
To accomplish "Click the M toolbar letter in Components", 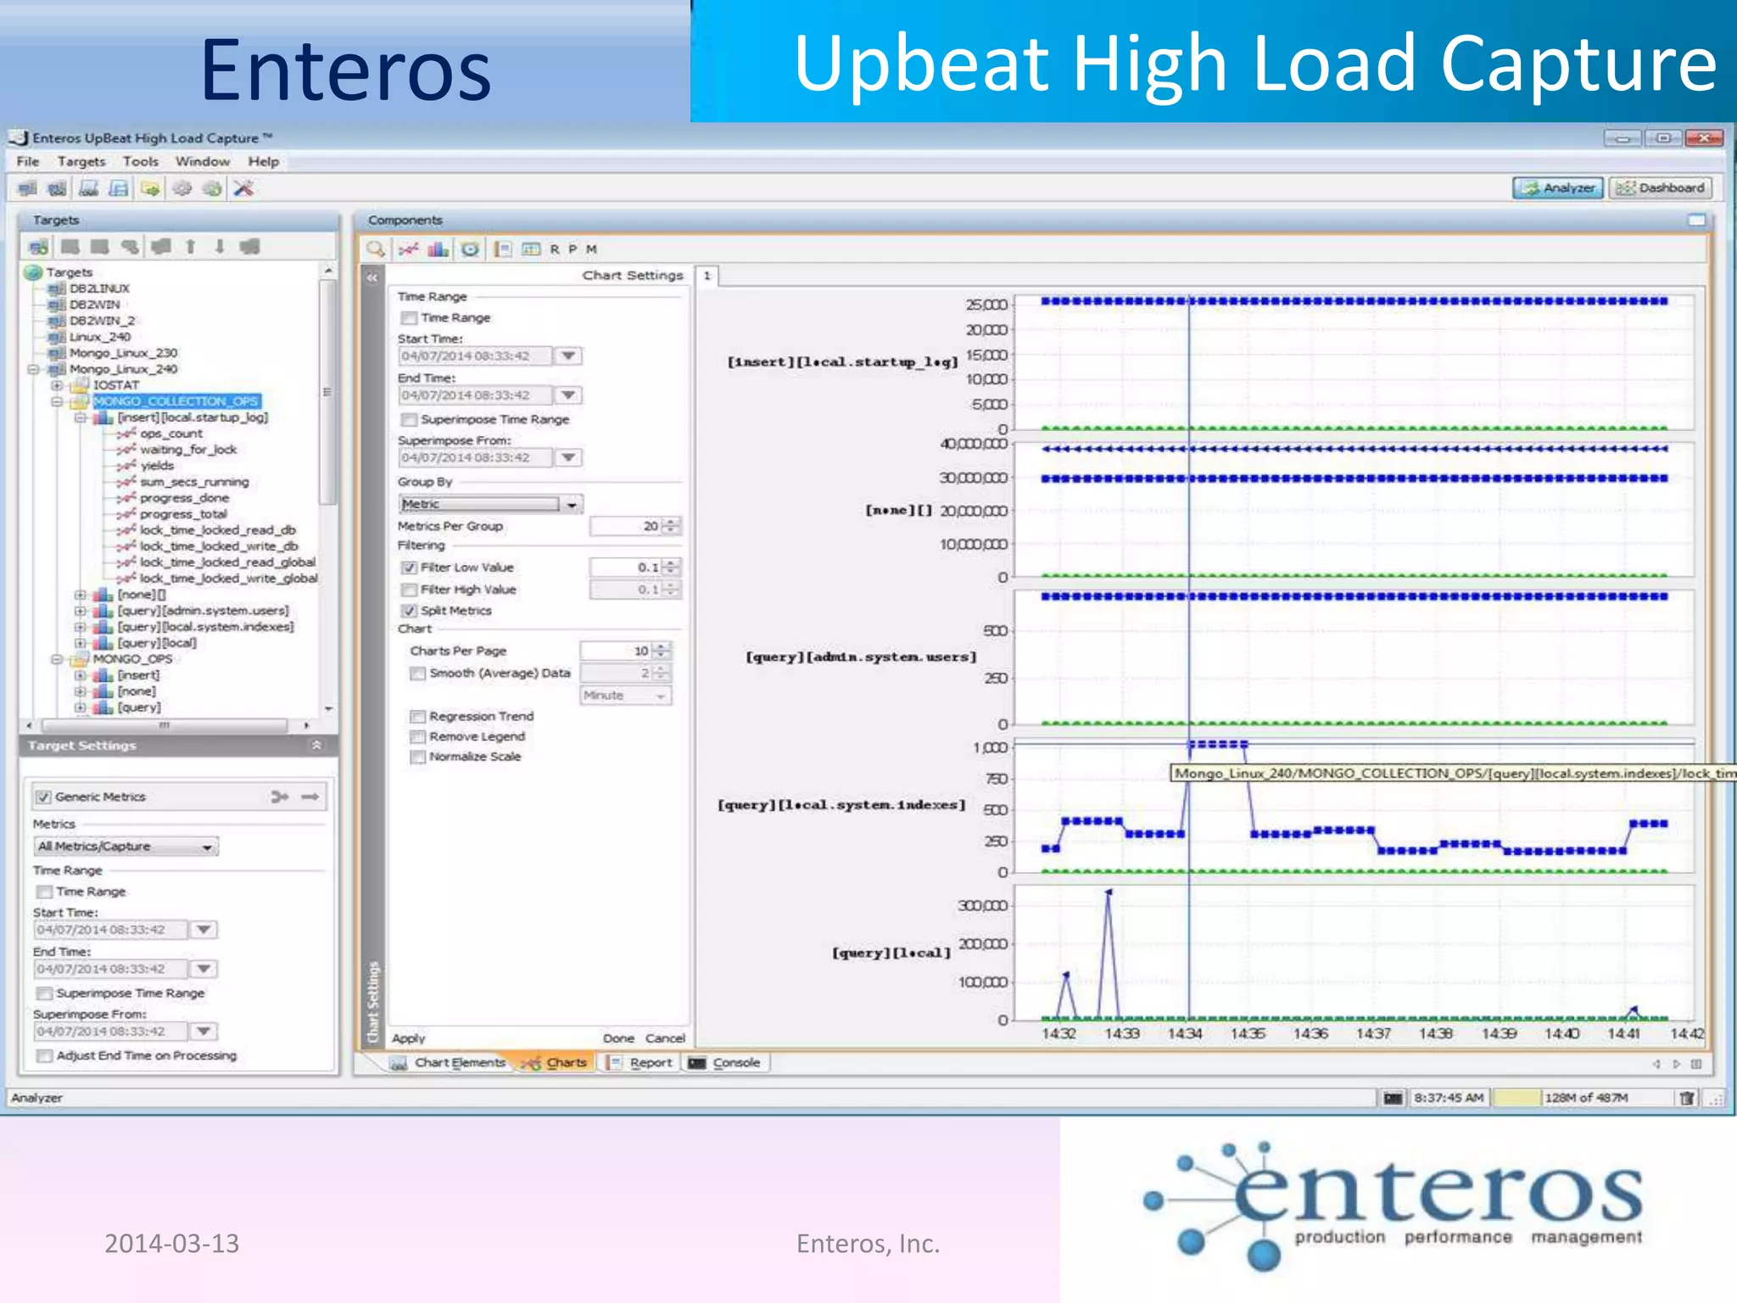I will [x=592, y=249].
